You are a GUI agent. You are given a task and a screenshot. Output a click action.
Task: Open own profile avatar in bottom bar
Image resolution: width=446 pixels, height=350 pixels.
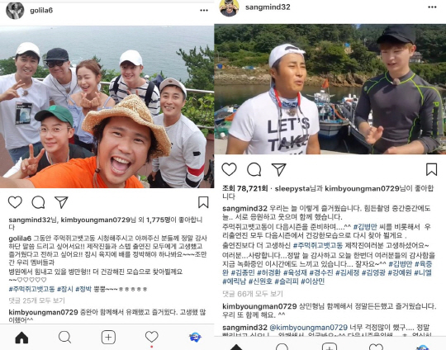coord(195,338)
